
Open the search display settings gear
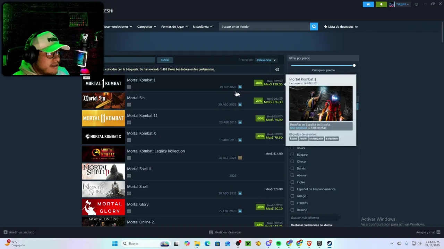(277, 70)
